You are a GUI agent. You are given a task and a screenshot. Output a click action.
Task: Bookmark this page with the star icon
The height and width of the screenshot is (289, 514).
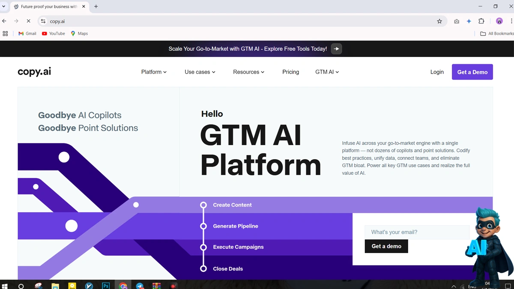(x=439, y=21)
